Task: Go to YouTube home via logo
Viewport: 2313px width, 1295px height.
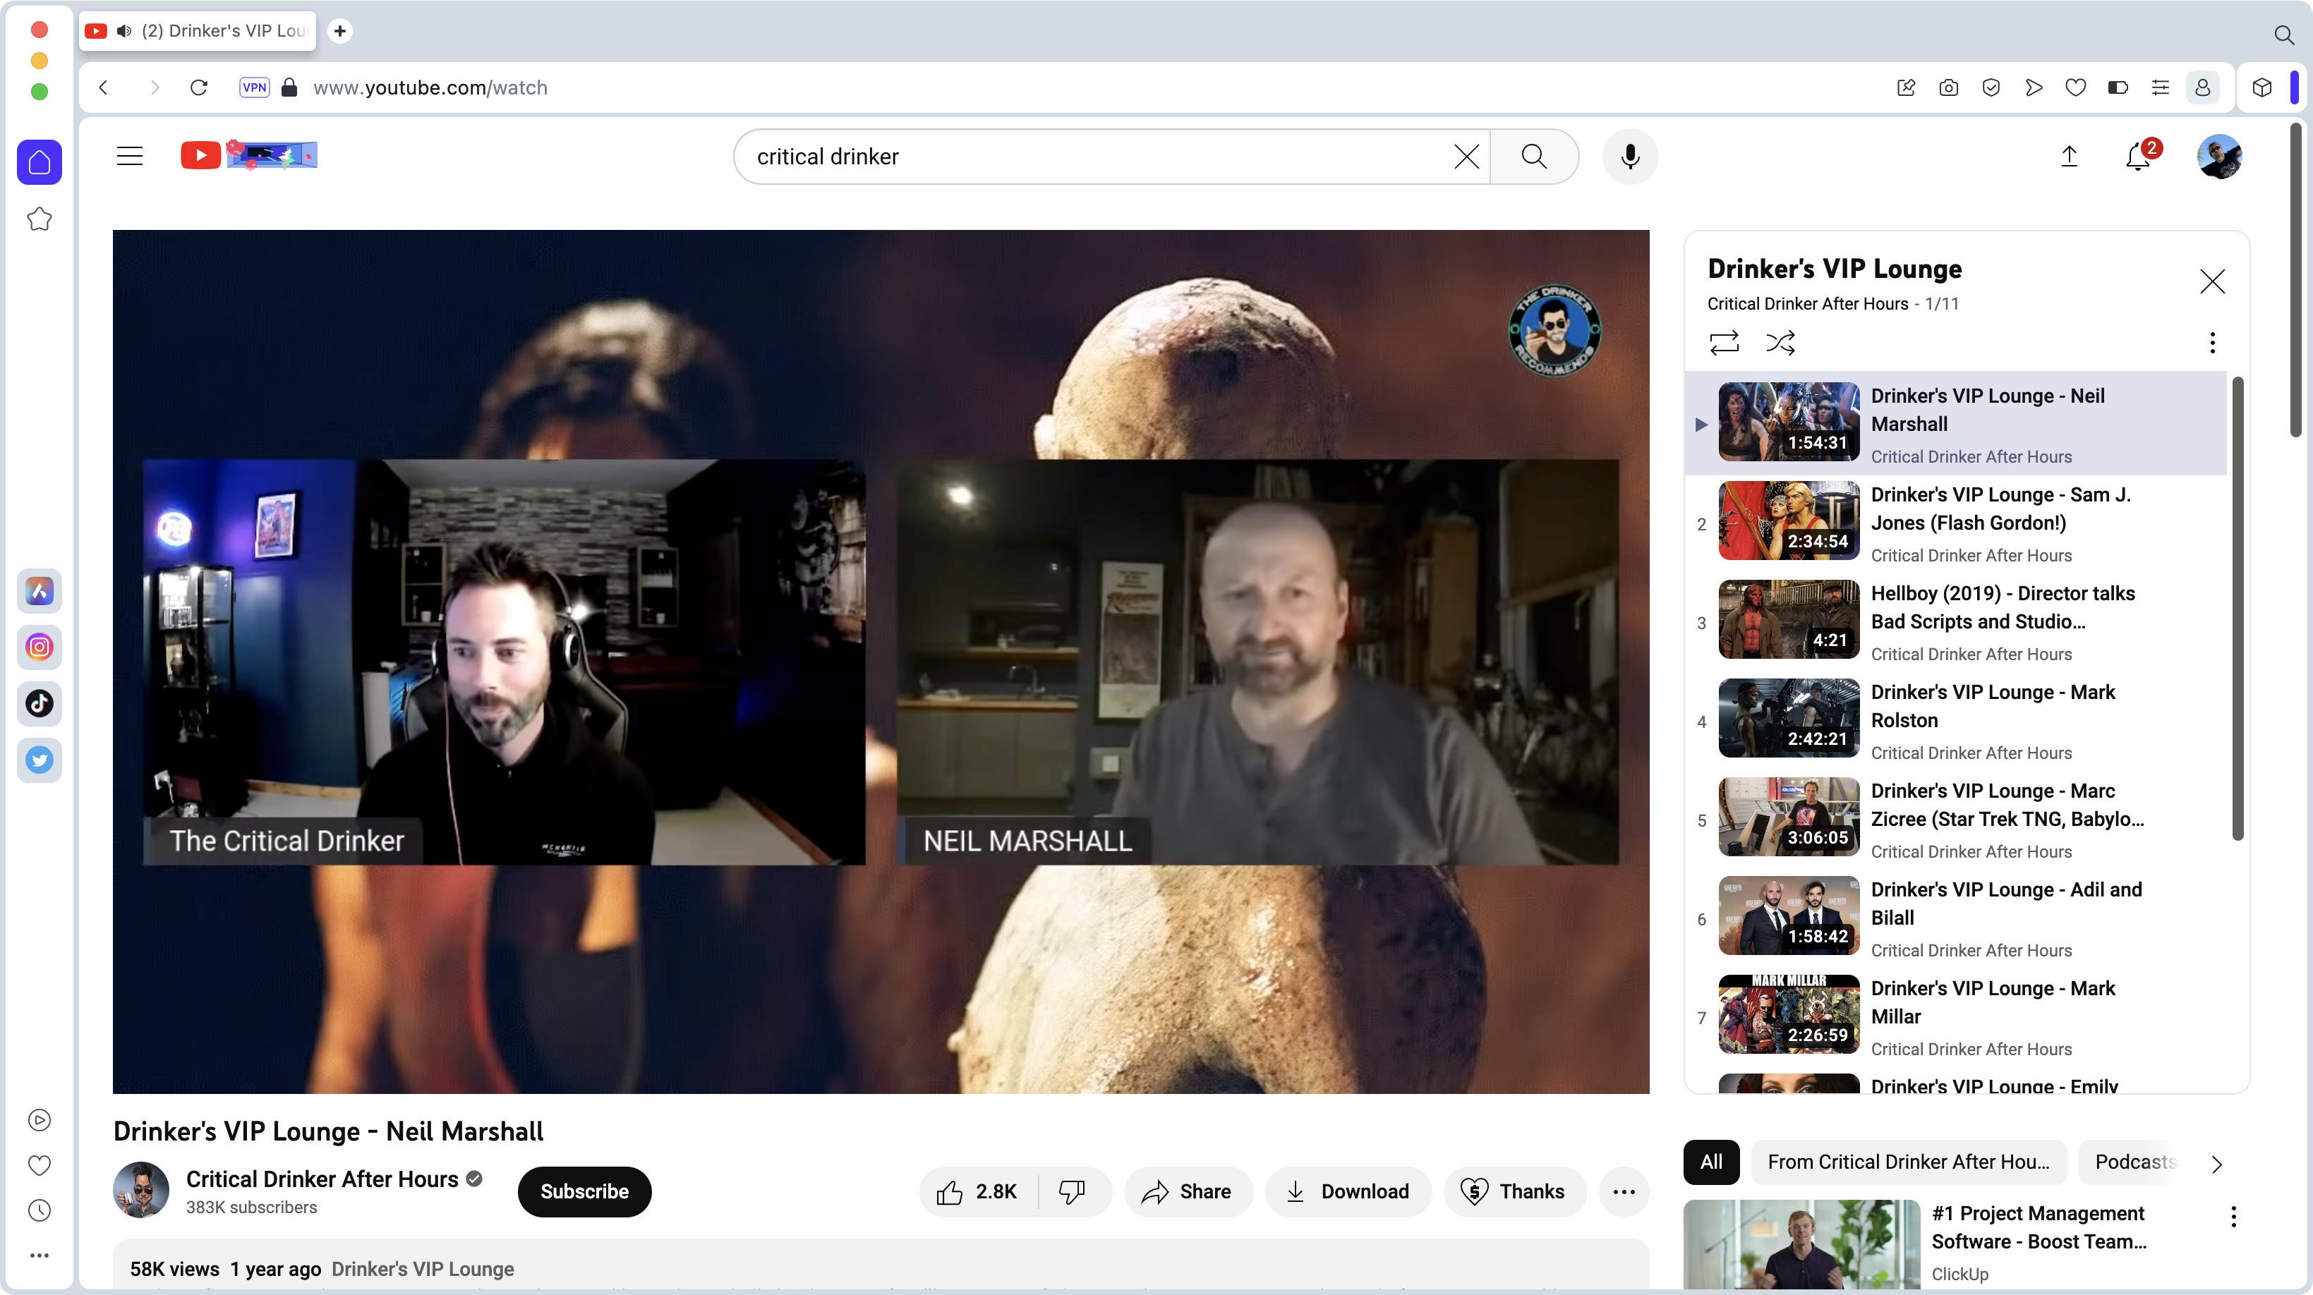Action: click(x=248, y=155)
